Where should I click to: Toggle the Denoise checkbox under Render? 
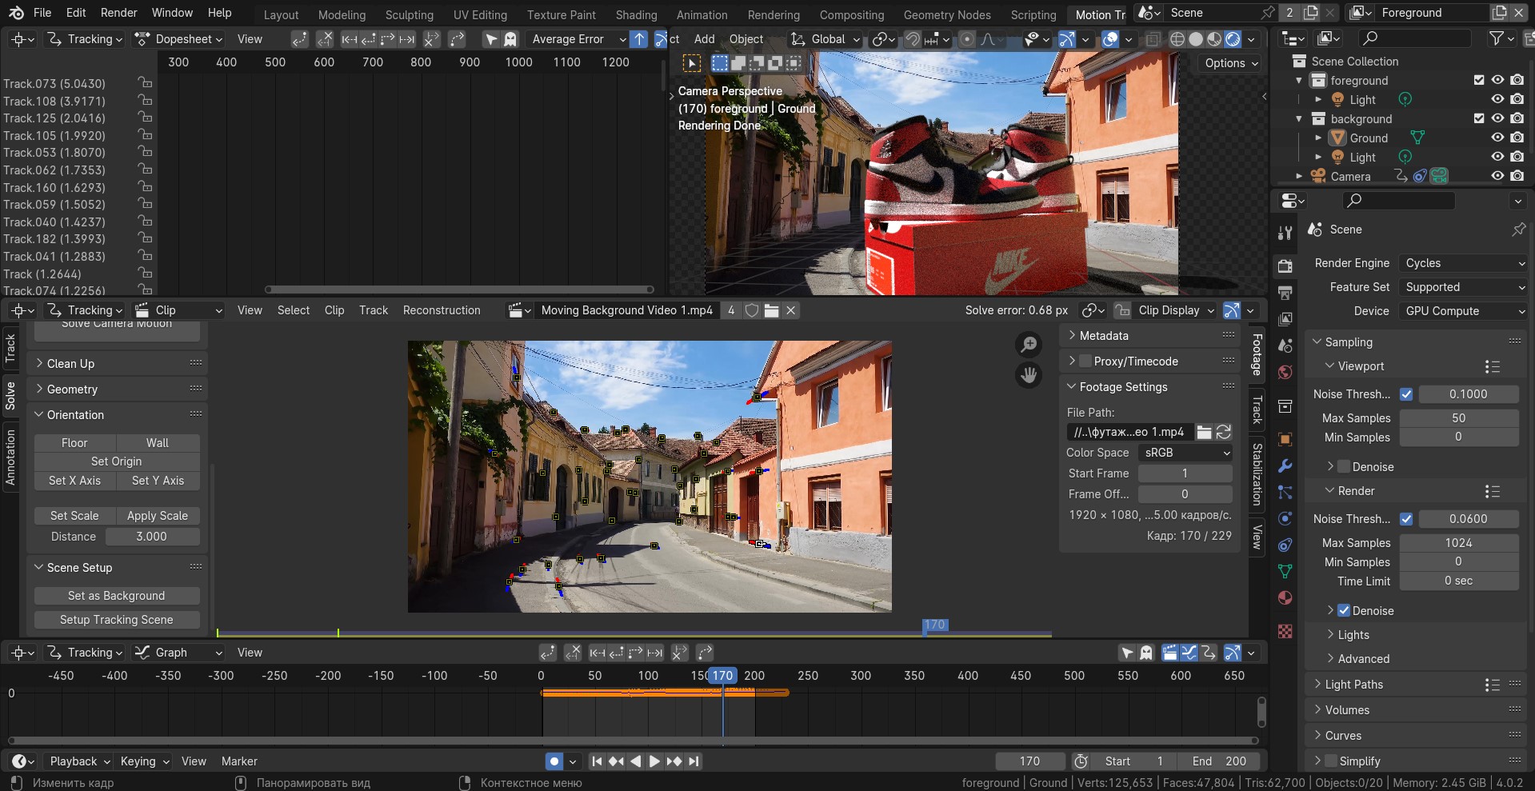[x=1344, y=611]
